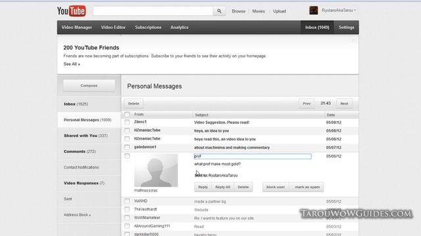Switch to the Analytics tab
The width and height of the screenshot is (421, 236).
click(180, 28)
